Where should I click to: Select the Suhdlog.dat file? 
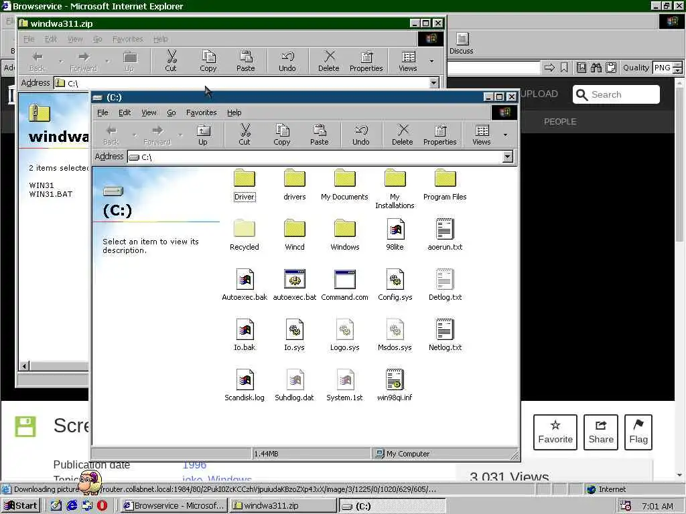coord(295,385)
